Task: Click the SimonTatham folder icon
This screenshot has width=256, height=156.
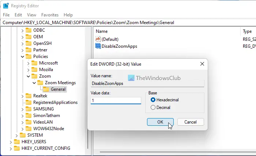Action: click(x=29, y=116)
